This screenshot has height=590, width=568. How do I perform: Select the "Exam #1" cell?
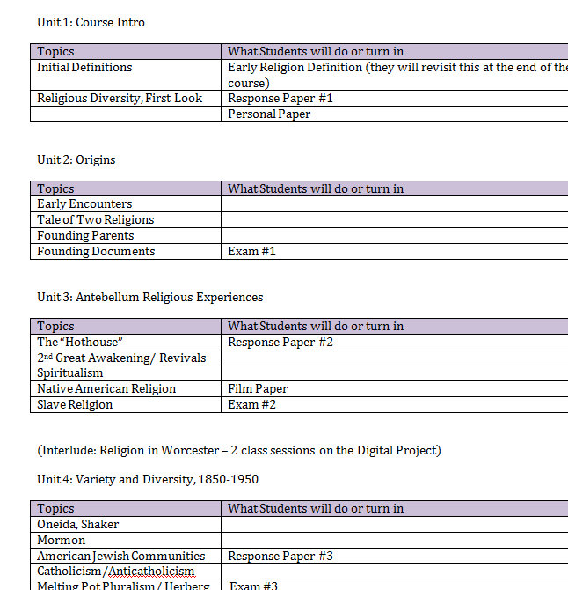pos(395,251)
